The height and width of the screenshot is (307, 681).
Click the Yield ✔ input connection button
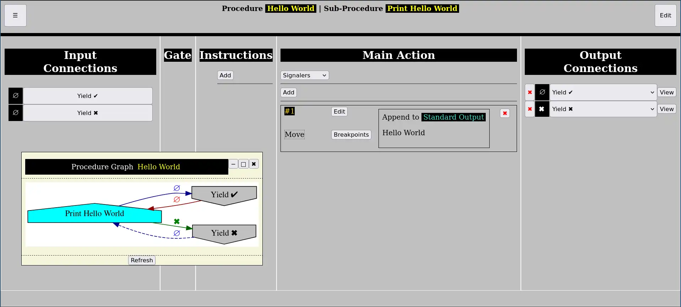pos(88,96)
